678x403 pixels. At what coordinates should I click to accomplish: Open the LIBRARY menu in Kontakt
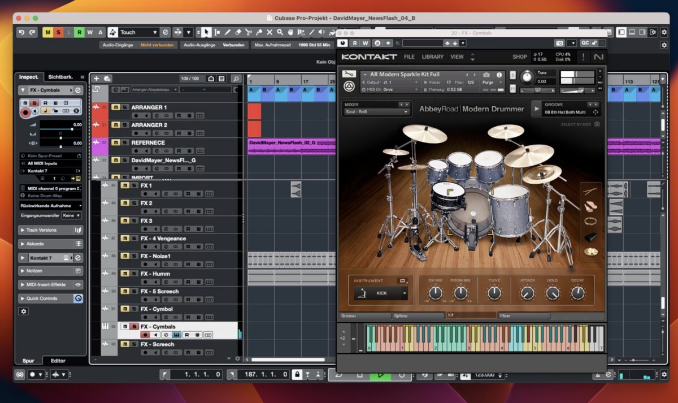433,57
